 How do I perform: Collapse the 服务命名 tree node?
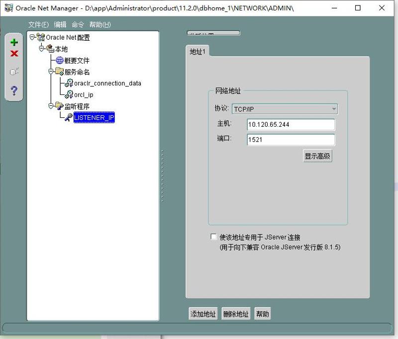point(50,72)
